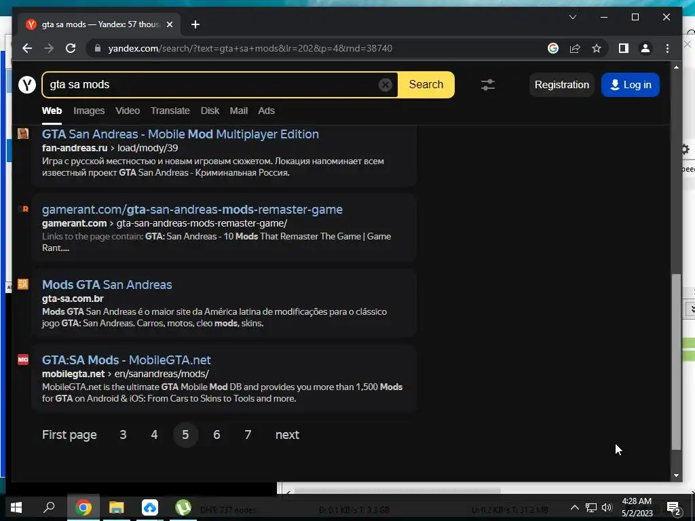Open GTA San Andreas Mobile Mod Multiplayer link

(181, 134)
